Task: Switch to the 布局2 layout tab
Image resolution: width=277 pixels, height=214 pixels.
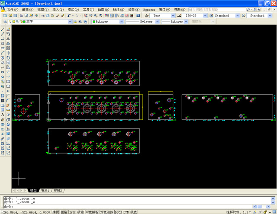Action: click(x=58, y=191)
